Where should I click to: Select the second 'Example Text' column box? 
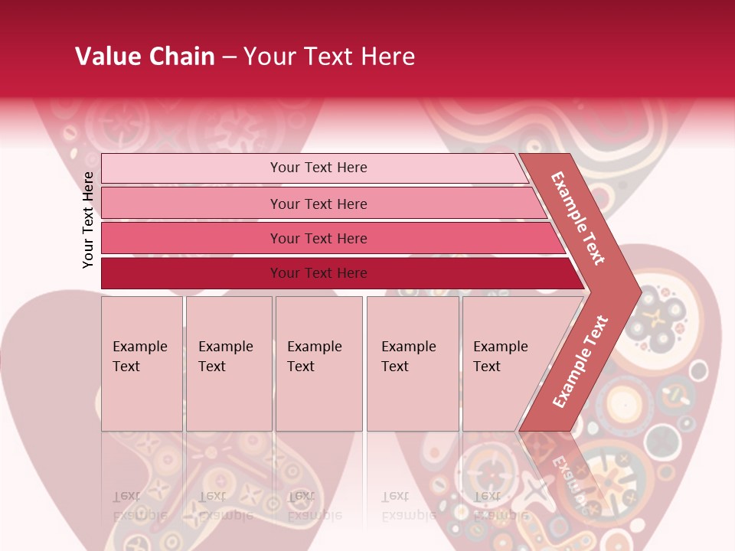pos(229,364)
